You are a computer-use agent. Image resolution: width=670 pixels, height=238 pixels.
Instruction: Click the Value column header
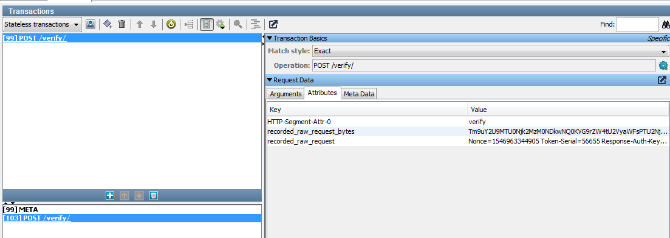[x=569, y=110]
